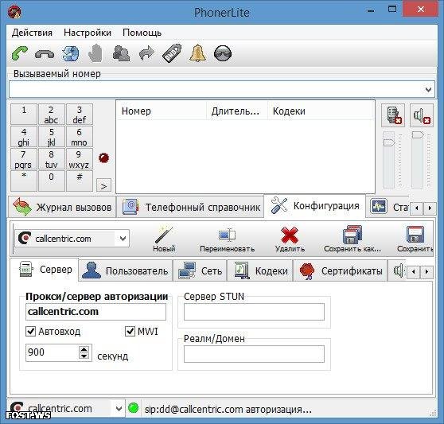The width and height of the screenshot is (444, 424).
Task: Click the bell icon in toolbar
Action: click(197, 53)
